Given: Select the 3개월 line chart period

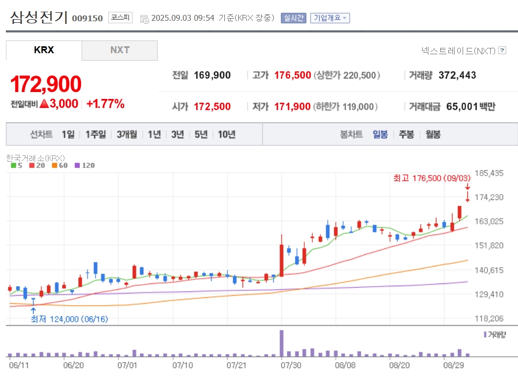Looking at the screenshot, I should [126, 135].
